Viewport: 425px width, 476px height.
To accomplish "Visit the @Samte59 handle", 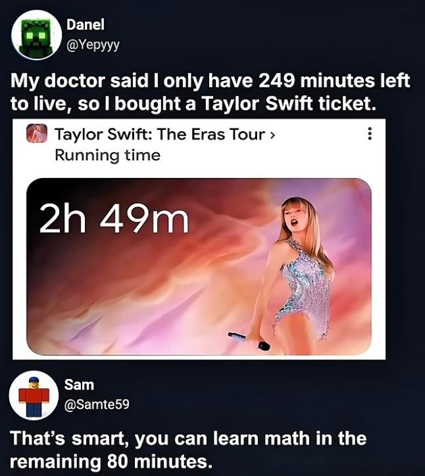I will point(97,404).
